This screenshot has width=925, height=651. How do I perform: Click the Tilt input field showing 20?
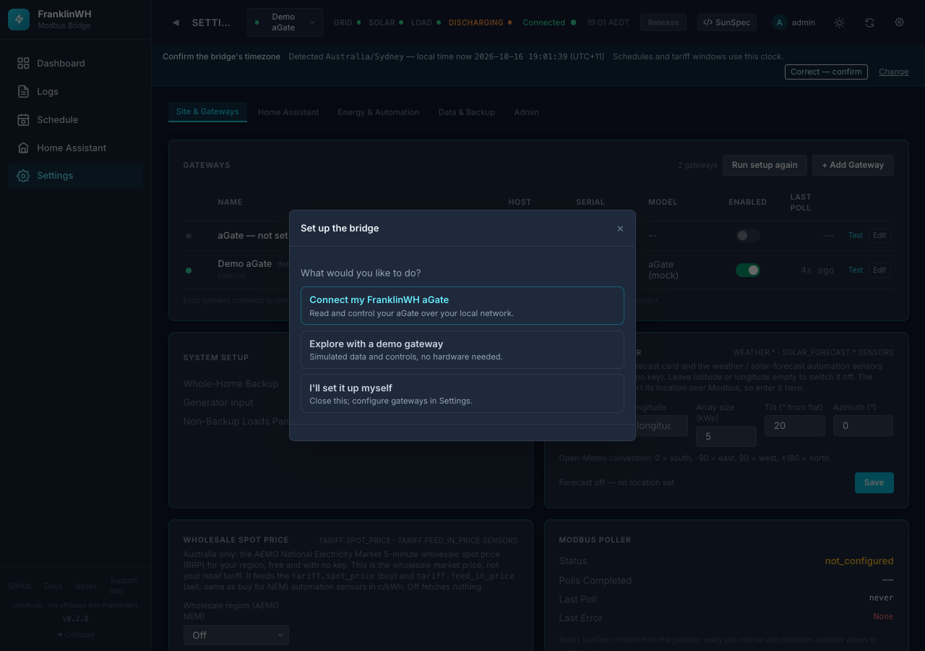[x=795, y=425]
